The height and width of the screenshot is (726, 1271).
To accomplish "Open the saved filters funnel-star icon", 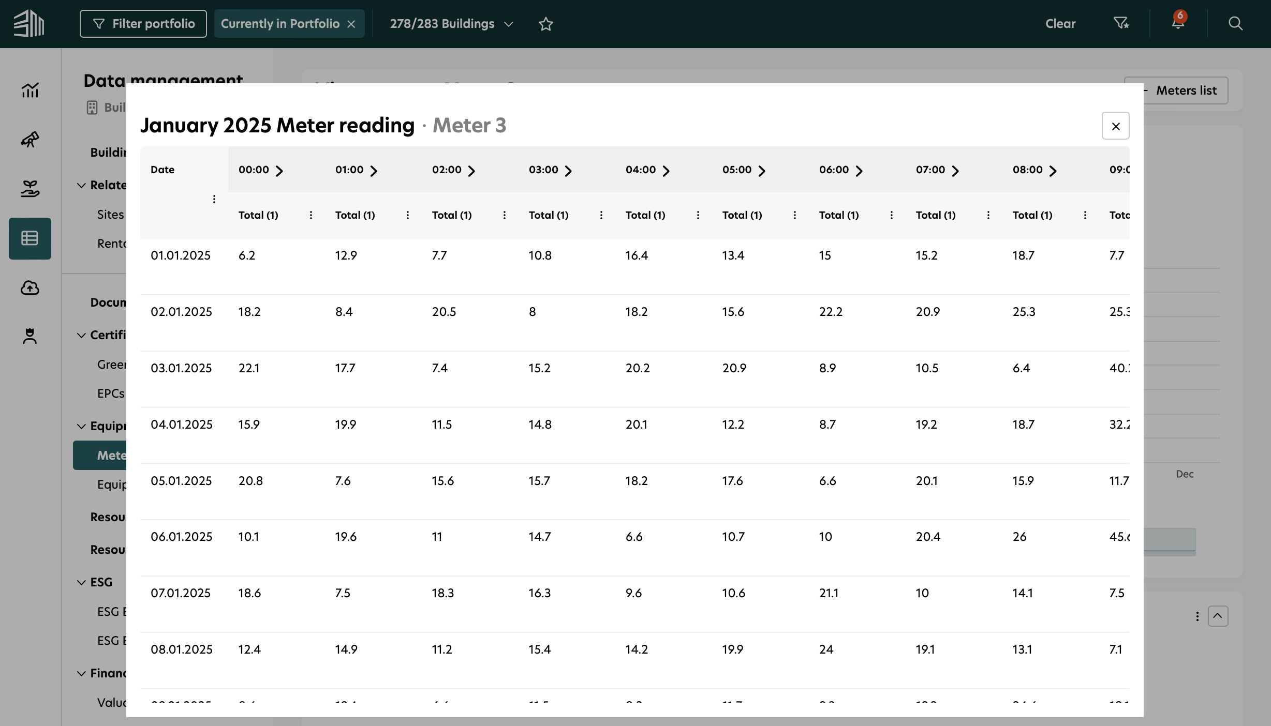I will [1121, 23].
